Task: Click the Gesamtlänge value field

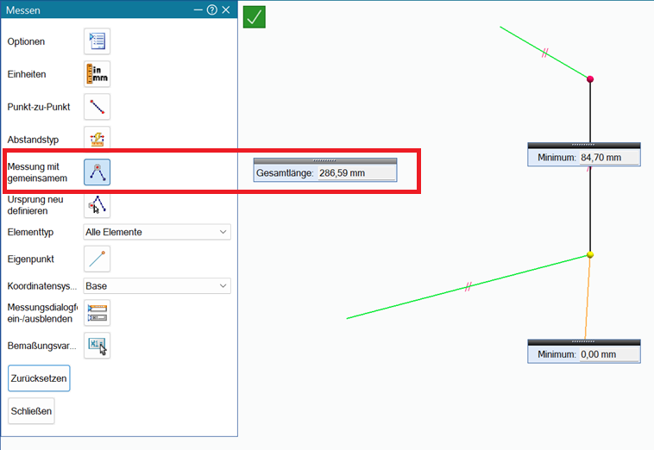Action: click(356, 173)
